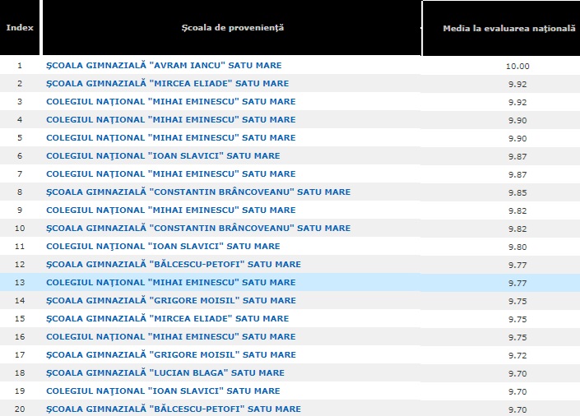
Task: Follow "Constantin Brâncoveanu" link in row 10
Action: pos(198,229)
